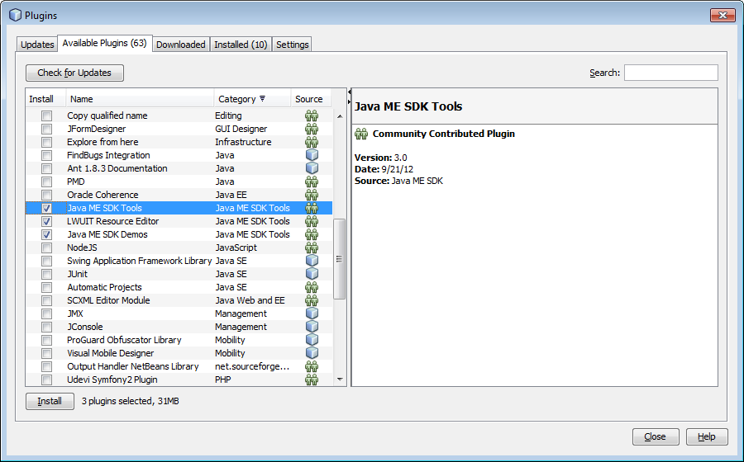Click the Install button
The height and width of the screenshot is (462, 744).
tap(50, 402)
